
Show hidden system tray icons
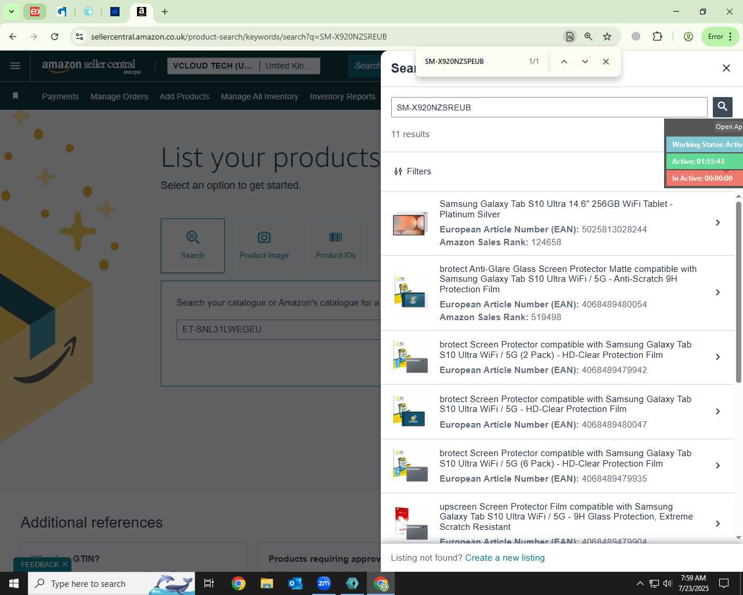pyautogui.click(x=640, y=583)
